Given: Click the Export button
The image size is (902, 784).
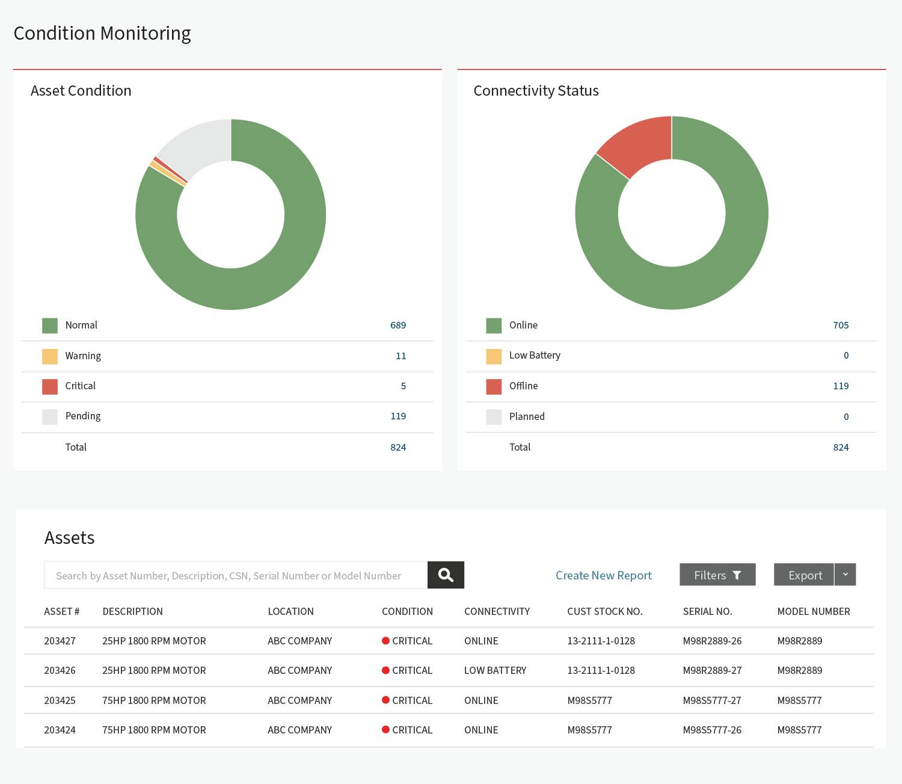Looking at the screenshot, I should coord(804,575).
